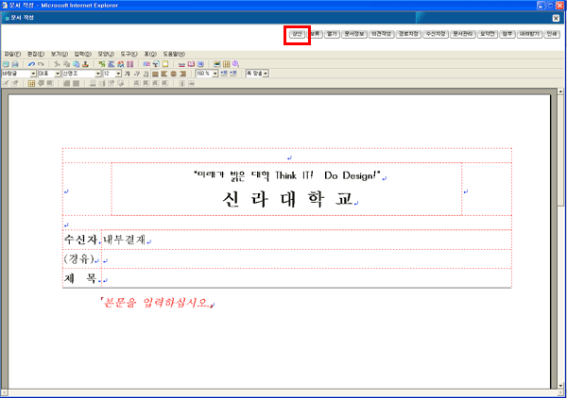Open the 보기 view menu
The image size is (567, 398).
60,54
